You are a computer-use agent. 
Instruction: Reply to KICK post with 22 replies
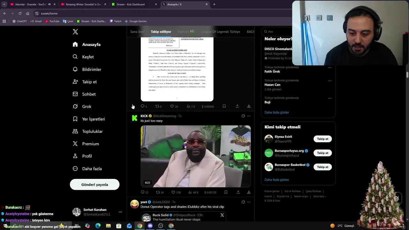pyautogui.click(x=144, y=192)
